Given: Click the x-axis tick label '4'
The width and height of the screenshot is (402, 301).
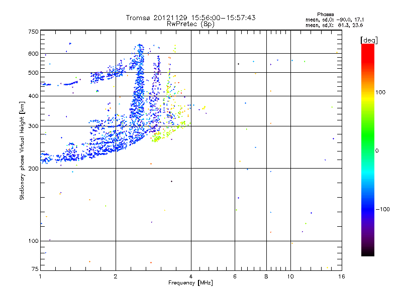Looking at the screenshot, I should [x=191, y=276].
